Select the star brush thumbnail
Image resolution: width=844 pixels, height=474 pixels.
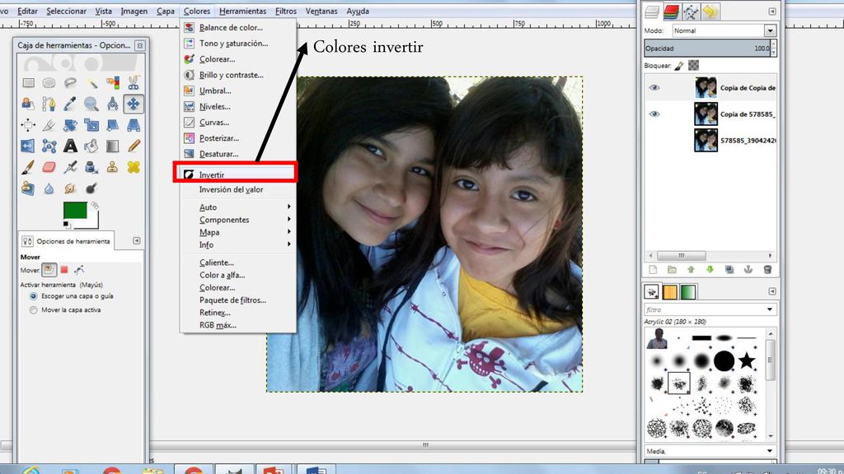[x=747, y=360]
